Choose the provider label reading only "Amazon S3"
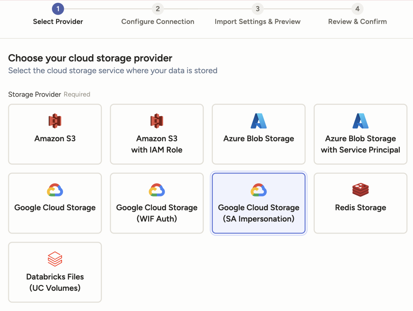This screenshot has width=413, height=311. [55, 139]
